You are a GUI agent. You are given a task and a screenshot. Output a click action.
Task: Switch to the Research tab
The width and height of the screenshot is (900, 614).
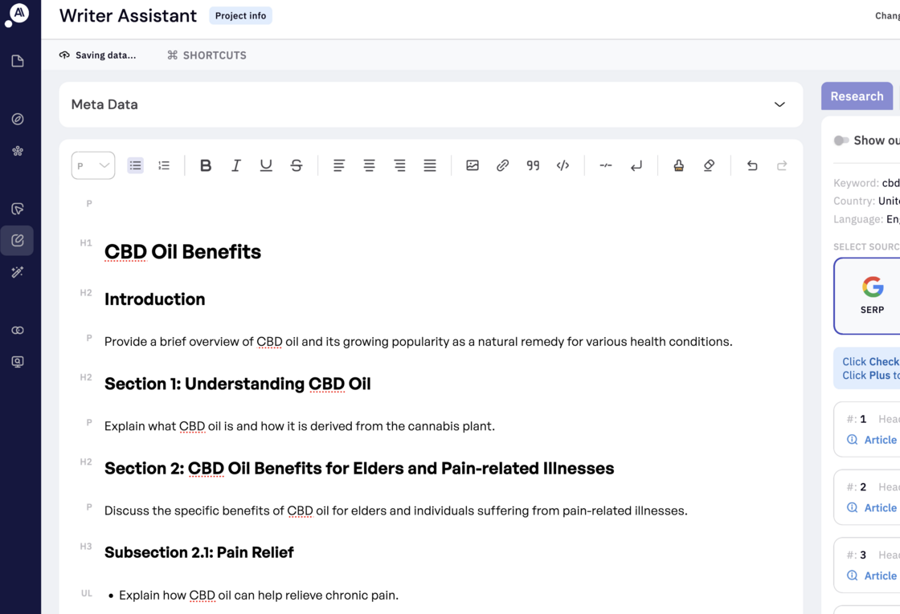point(857,96)
